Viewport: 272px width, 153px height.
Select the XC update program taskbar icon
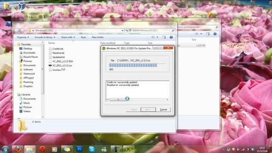click(129, 149)
